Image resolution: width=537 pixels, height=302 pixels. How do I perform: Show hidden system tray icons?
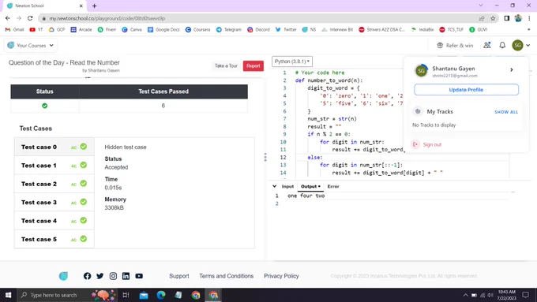coord(465,295)
